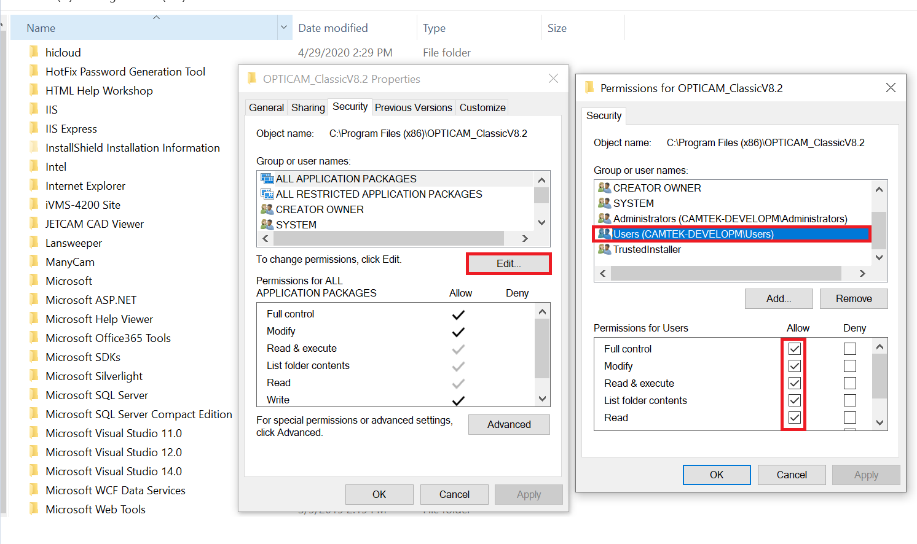917x544 pixels.
Task: Click the SYSTEM user icon in Permissions dialog
Action: pos(604,203)
